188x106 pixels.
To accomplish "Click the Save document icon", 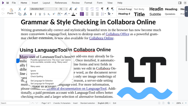I will [x=8, y=3].
